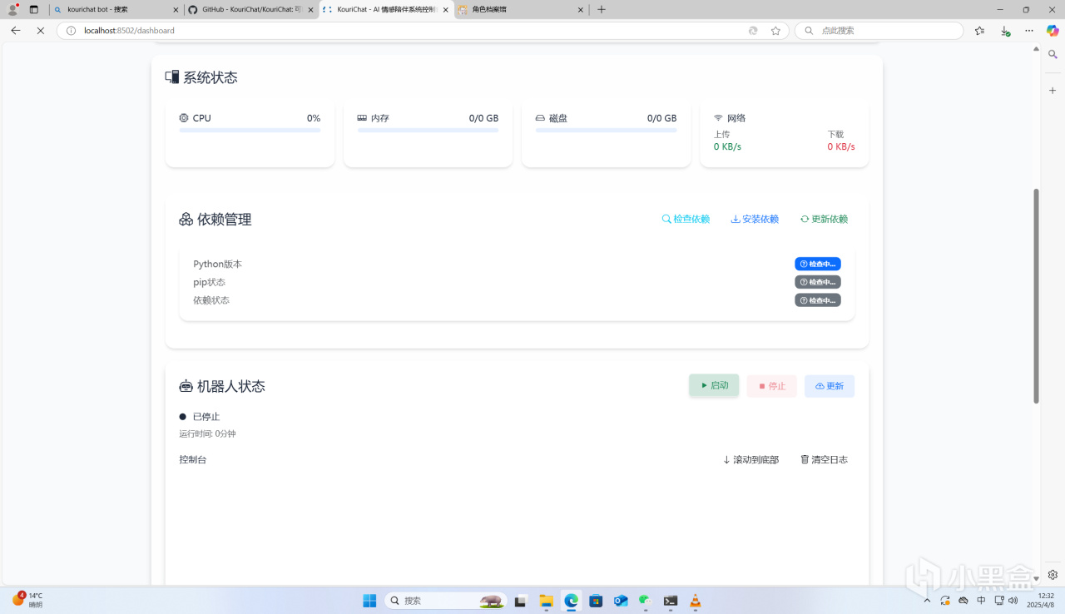Switch to the GitHub KouriChat tab
Viewport: 1065px width, 614px height.
(x=250, y=9)
